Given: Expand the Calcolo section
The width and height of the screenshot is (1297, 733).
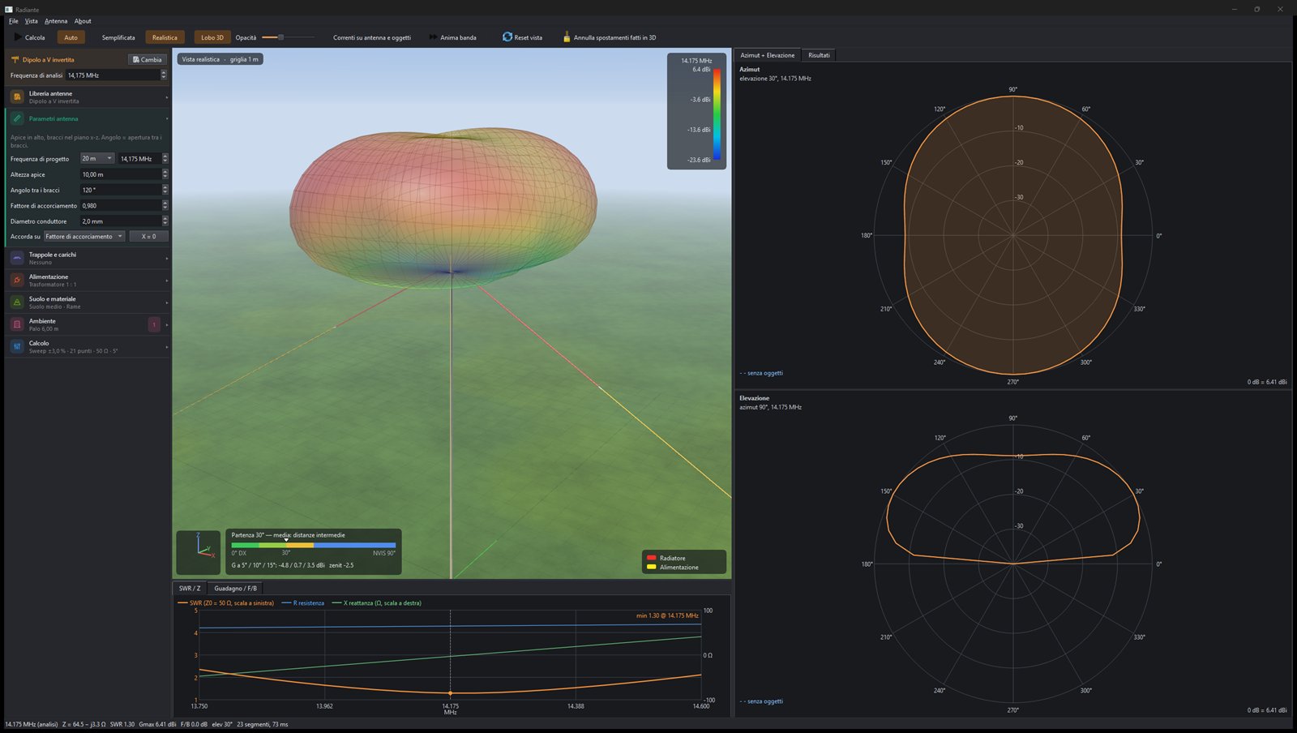Looking at the screenshot, I should [88, 347].
